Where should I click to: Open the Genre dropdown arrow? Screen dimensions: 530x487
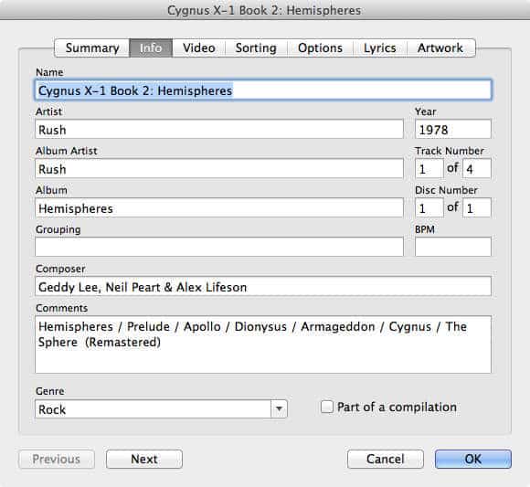[x=280, y=409]
